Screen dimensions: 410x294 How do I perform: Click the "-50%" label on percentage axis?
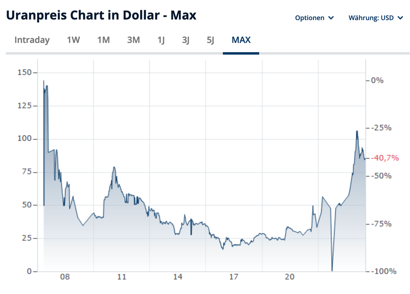coord(381,176)
